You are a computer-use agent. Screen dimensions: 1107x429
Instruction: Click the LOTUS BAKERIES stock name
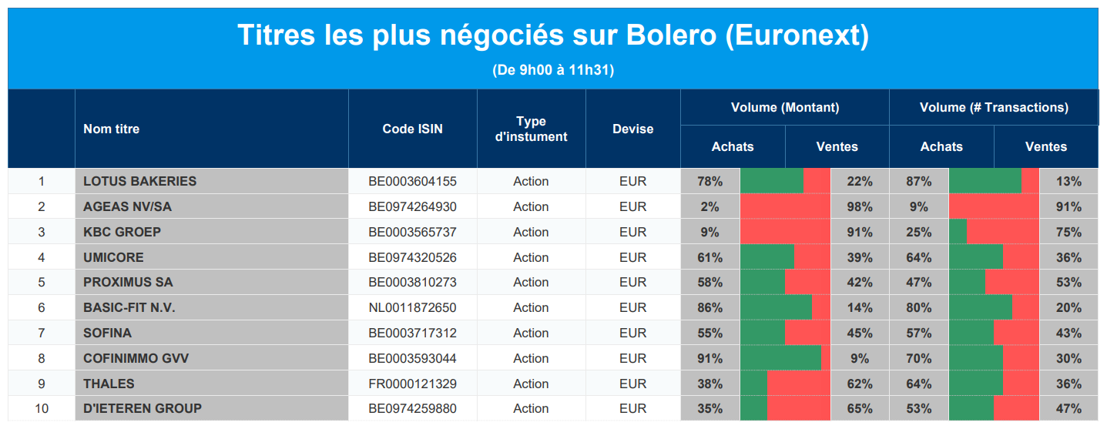coord(139,182)
